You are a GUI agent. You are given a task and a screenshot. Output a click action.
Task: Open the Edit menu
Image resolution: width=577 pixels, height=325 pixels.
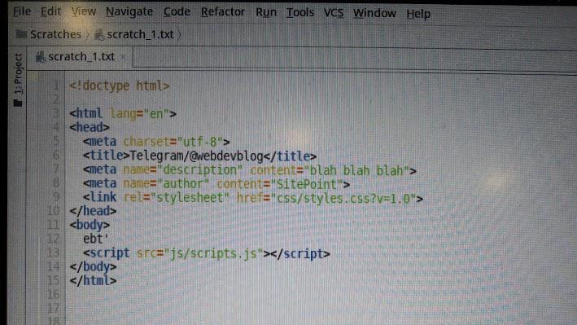(50, 11)
